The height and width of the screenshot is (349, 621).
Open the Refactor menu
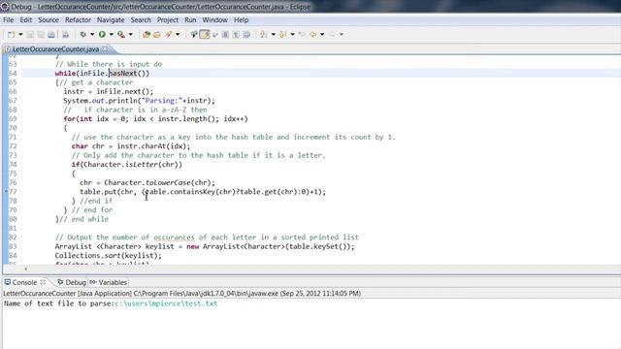tap(78, 19)
